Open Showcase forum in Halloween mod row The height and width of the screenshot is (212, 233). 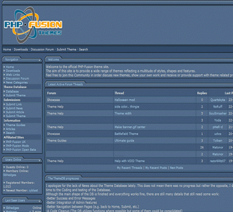tap(54, 100)
